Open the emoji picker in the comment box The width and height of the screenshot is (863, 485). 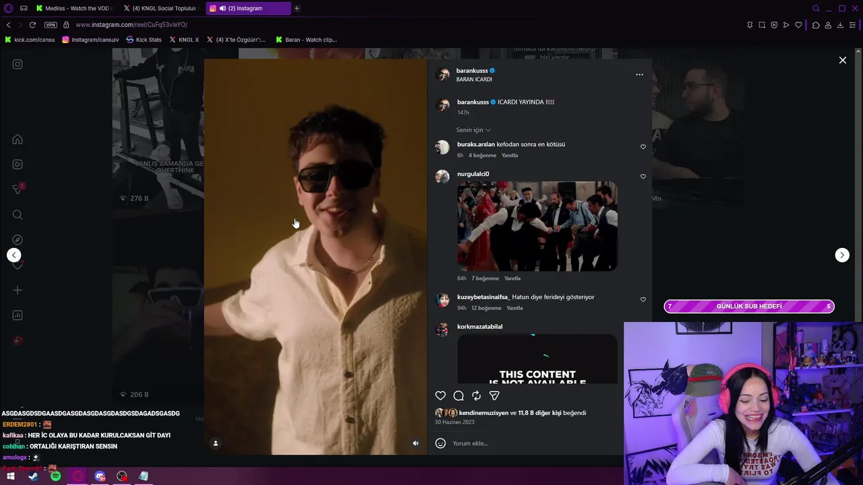pyautogui.click(x=440, y=443)
